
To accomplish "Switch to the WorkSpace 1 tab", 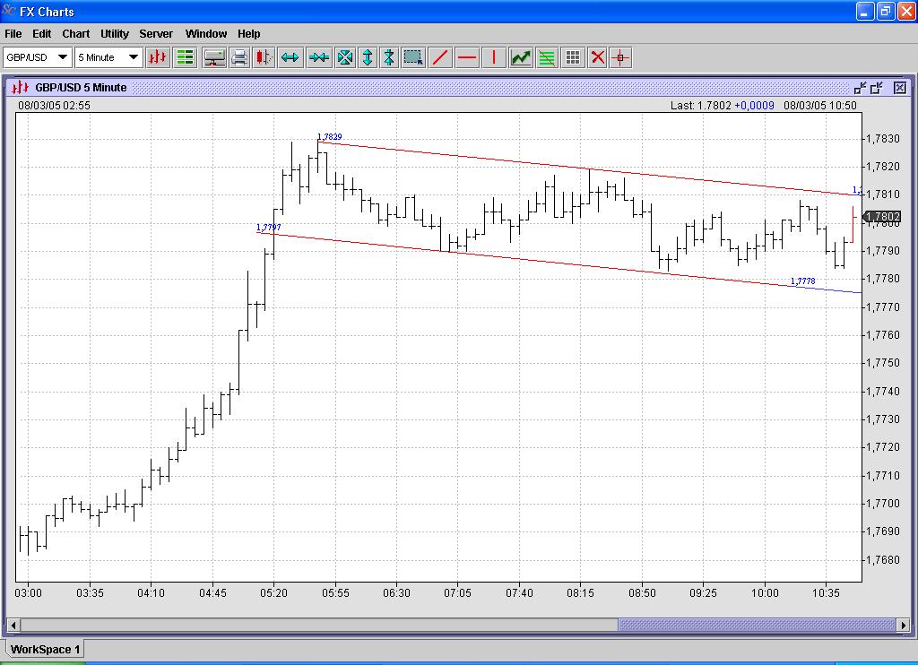I will click(46, 649).
